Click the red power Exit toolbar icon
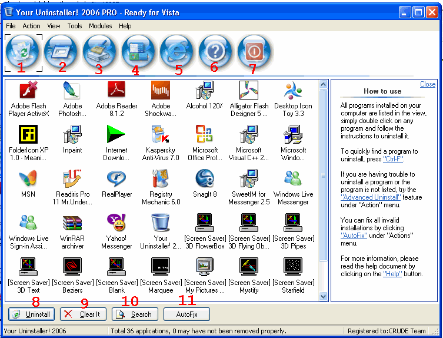This screenshot has height=338, width=443. coord(254,52)
